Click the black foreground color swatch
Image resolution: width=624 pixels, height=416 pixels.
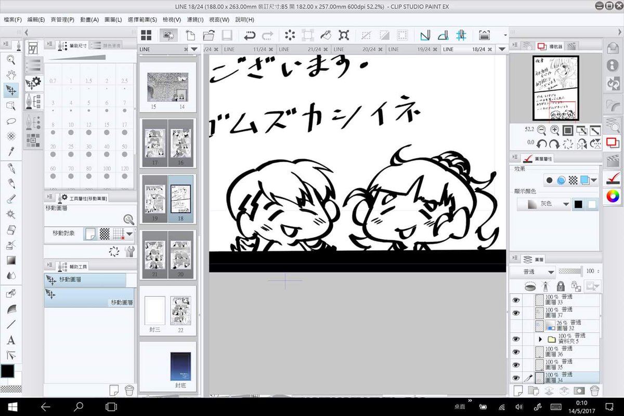8,371
